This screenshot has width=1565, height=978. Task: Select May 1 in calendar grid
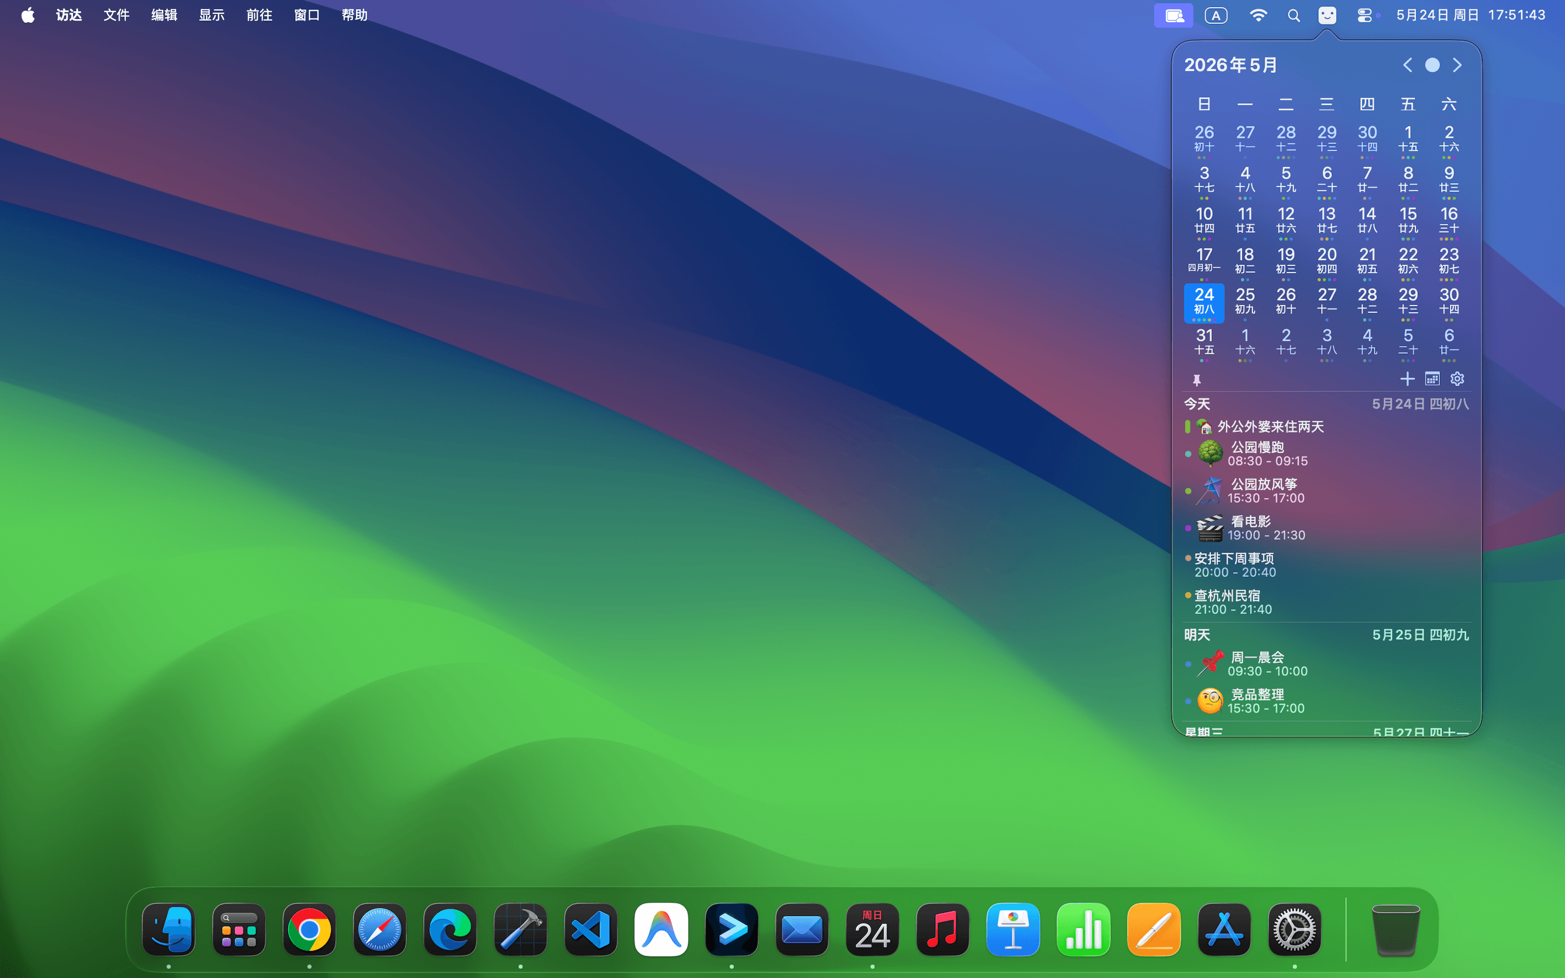click(1408, 140)
